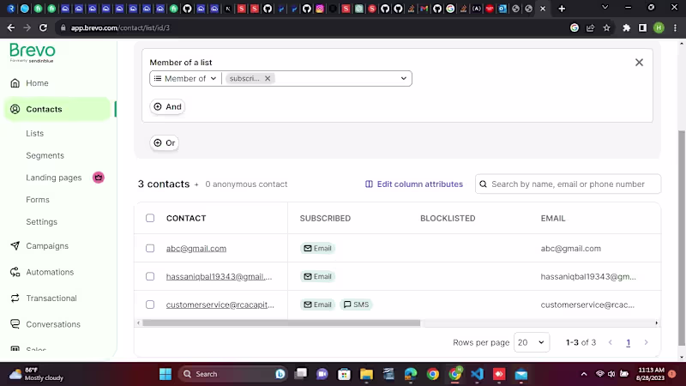Image resolution: width=686 pixels, height=386 pixels.
Task: Click the Automations icon
Action: point(15,272)
